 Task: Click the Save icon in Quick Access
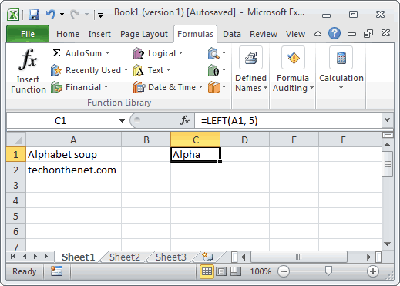pyautogui.click(x=34, y=15)
